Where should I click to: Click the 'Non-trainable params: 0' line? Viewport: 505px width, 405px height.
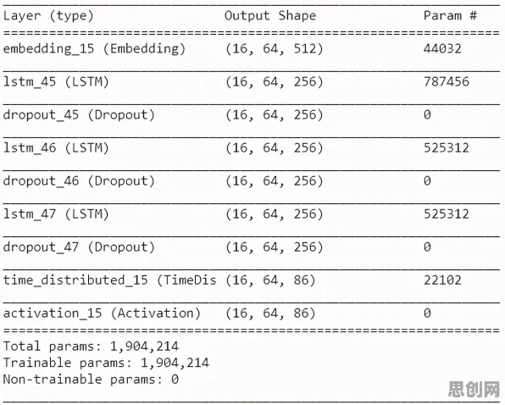click(x=91, y=380)
